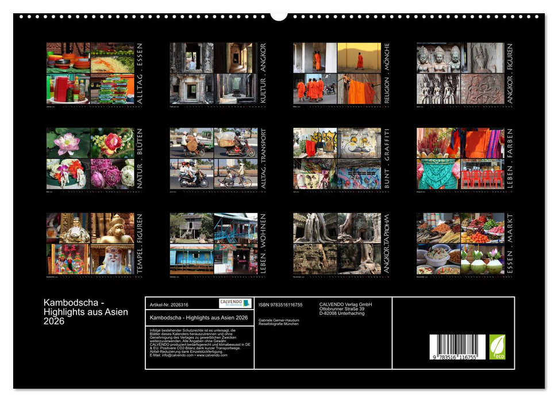Select the Alltag Transport motorbikes thumbnail
The height and width of the screenshot is (402, 558).
(213, 158)
